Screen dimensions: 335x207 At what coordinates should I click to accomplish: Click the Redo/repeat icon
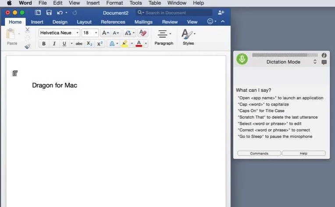click(x=75, y=13)
